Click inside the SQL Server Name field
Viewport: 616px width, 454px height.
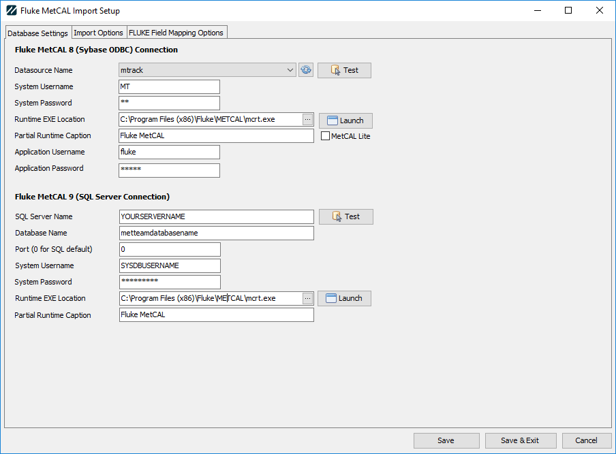click(216, 216)
